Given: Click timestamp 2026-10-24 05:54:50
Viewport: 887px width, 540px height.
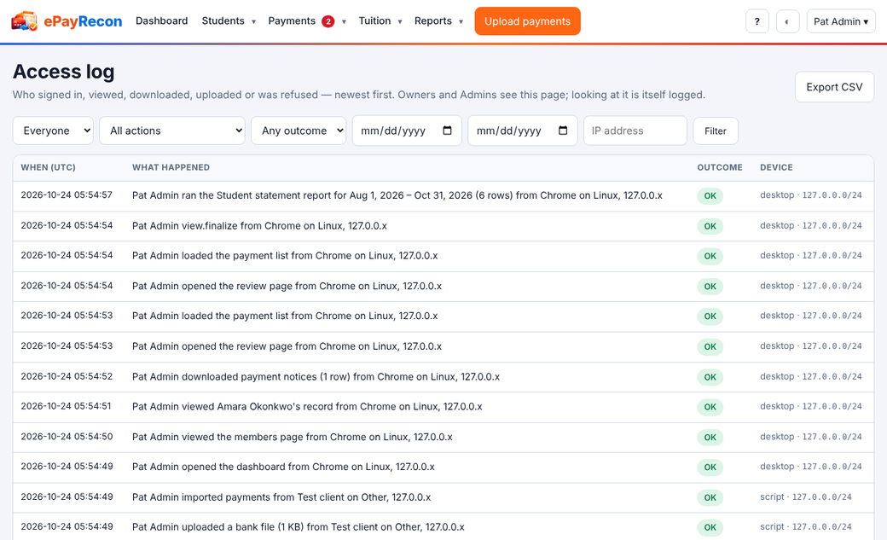Looking at the screenshot, I should 67,437.
